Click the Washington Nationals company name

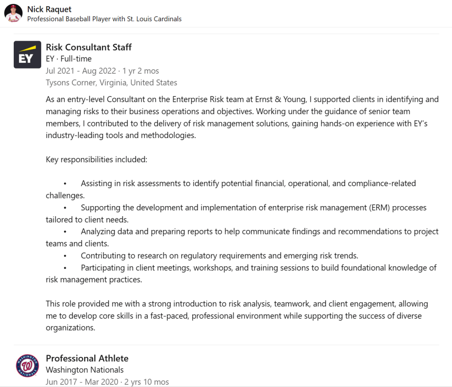[85, 370]
